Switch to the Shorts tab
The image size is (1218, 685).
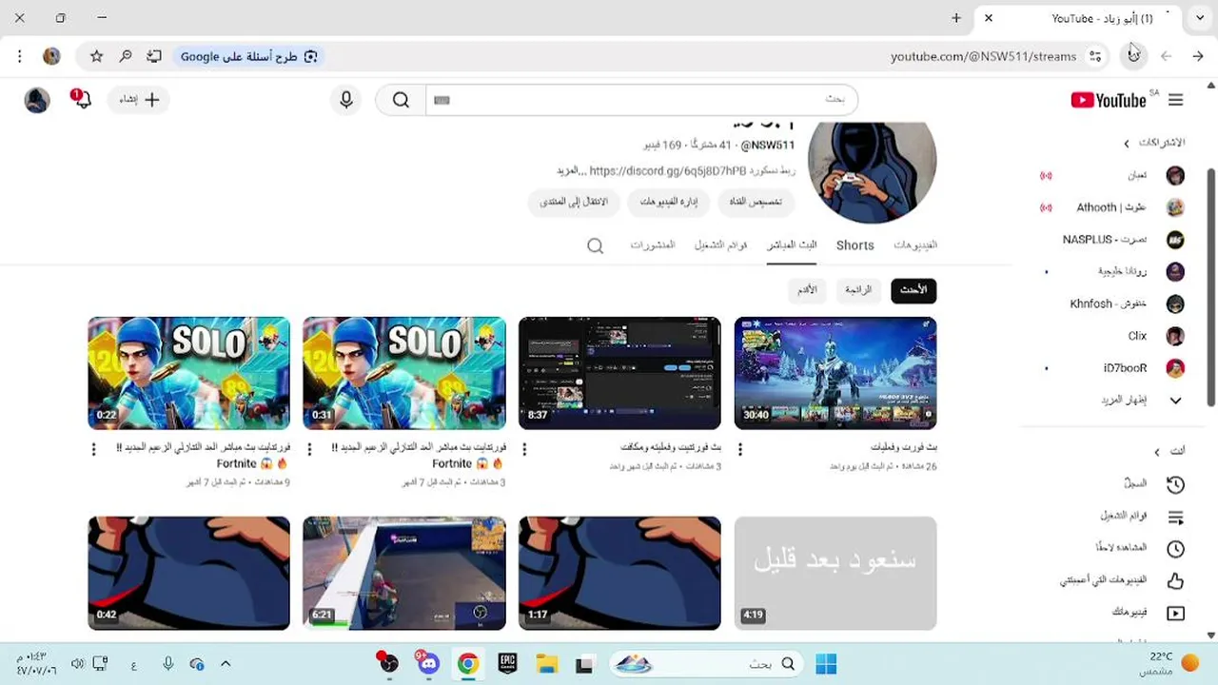click(855, 245)
